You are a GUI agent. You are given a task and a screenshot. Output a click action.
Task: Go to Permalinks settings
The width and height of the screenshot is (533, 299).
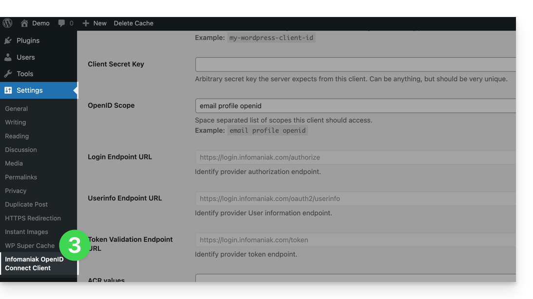(x=21, y=177)
